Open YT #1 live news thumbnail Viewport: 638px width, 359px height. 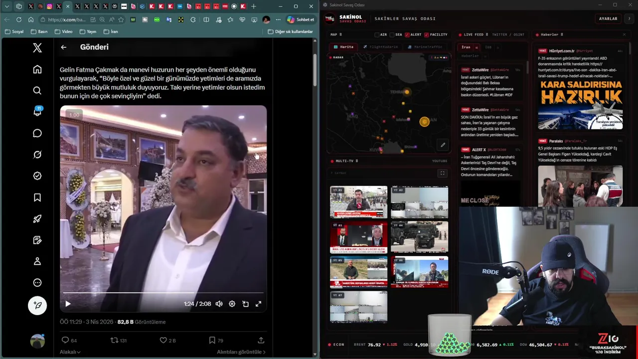(358, 202)
